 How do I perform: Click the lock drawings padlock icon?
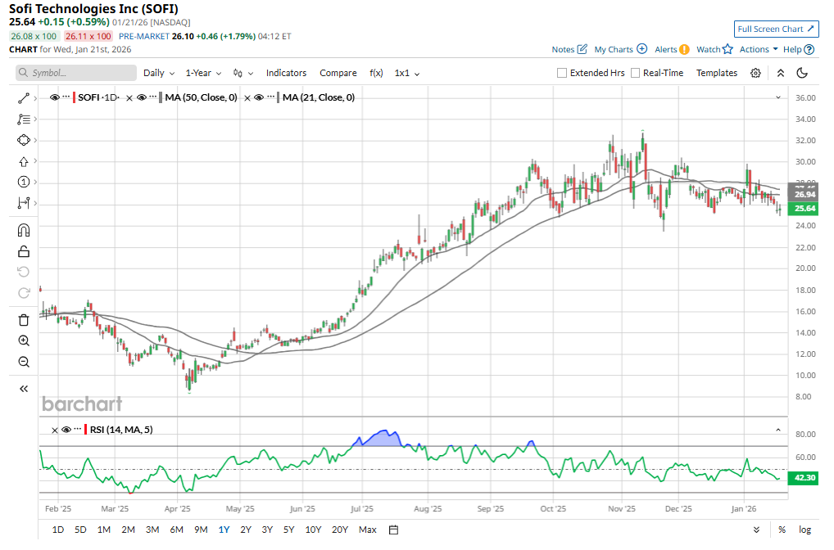click(24, 251)
